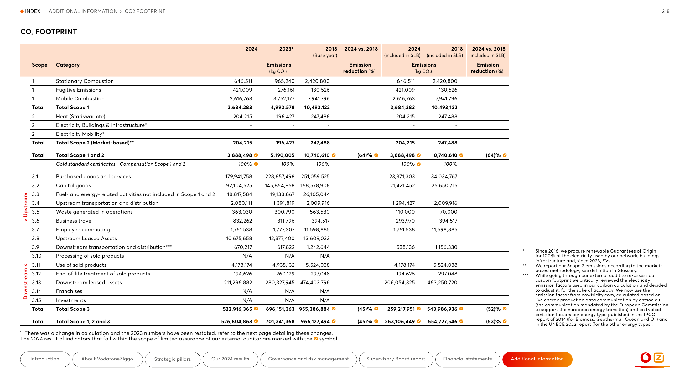Screen dimensions: 690x388
Task: Click the checkmark beside 554,727,546
Action: click(x=461, y=321)
